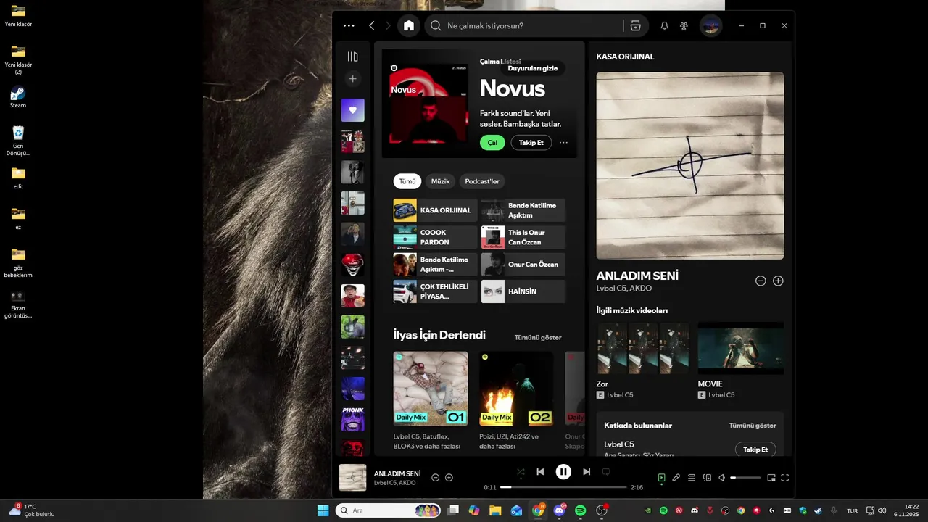Open the Steam desktop shortcut
The width and height of the screenshot is (928, 522).
pos(18,97)
